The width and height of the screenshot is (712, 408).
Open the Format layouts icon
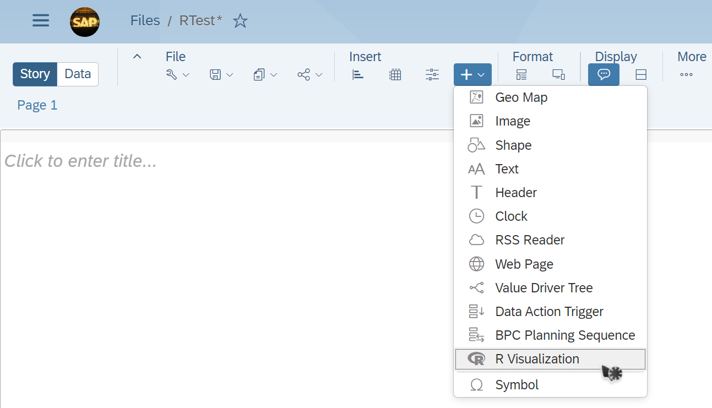pyautogui.click(x=521, y=75)
